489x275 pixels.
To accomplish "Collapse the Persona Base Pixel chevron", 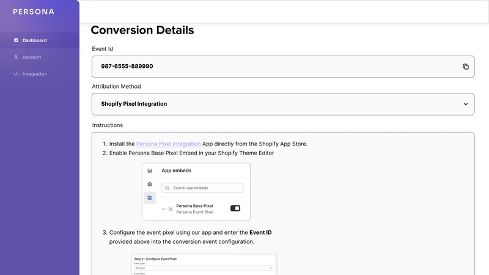I will (163, 209).
